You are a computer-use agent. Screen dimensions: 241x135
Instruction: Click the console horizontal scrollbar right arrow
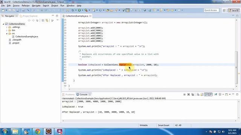236,121
